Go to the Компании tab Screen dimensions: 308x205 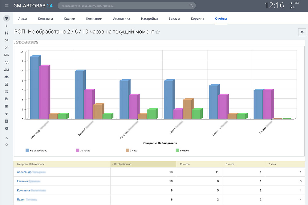point(94,19)
